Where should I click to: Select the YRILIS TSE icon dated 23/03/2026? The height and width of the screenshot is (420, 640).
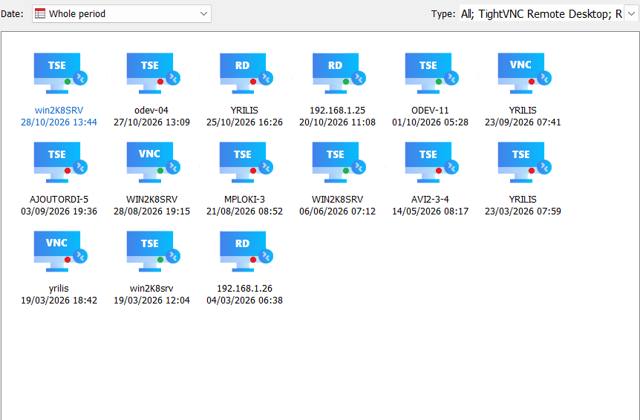click(x=524, y=163)
